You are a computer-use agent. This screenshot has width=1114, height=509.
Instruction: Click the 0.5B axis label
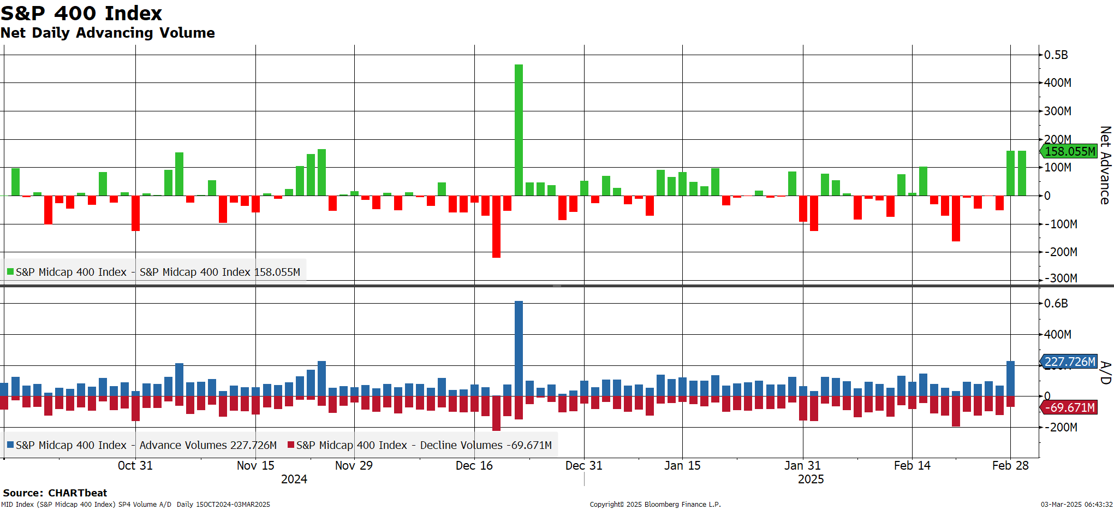1056,55
